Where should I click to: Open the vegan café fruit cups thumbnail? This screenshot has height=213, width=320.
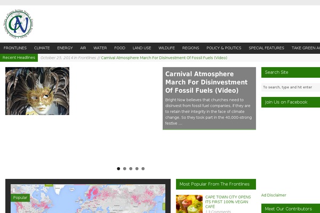[189, 204]
